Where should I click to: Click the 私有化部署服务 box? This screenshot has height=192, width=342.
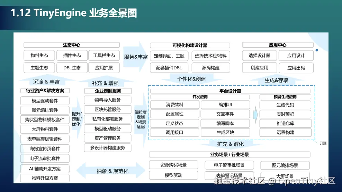click(108, 119)
